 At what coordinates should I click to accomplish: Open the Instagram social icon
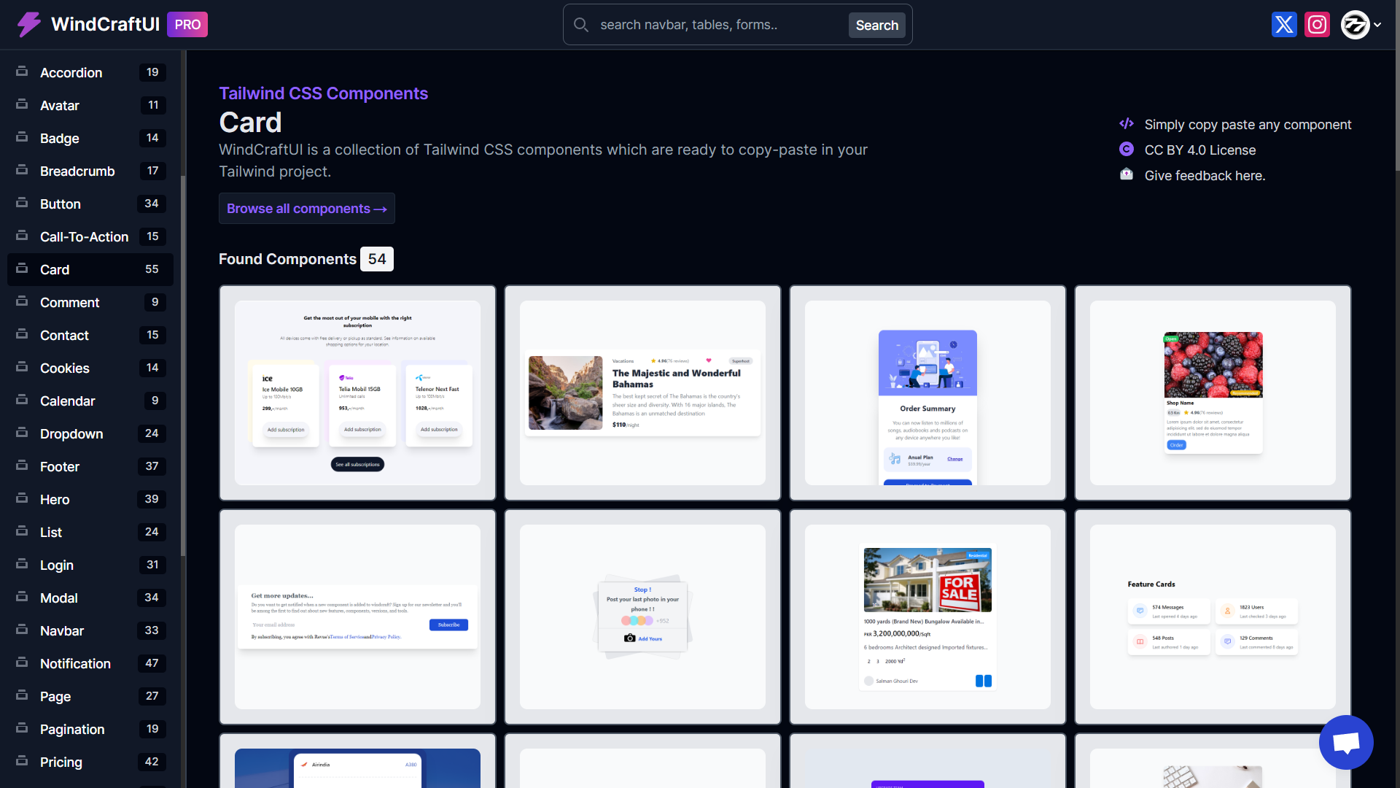pyautogui.click(x=1317, y=25)
